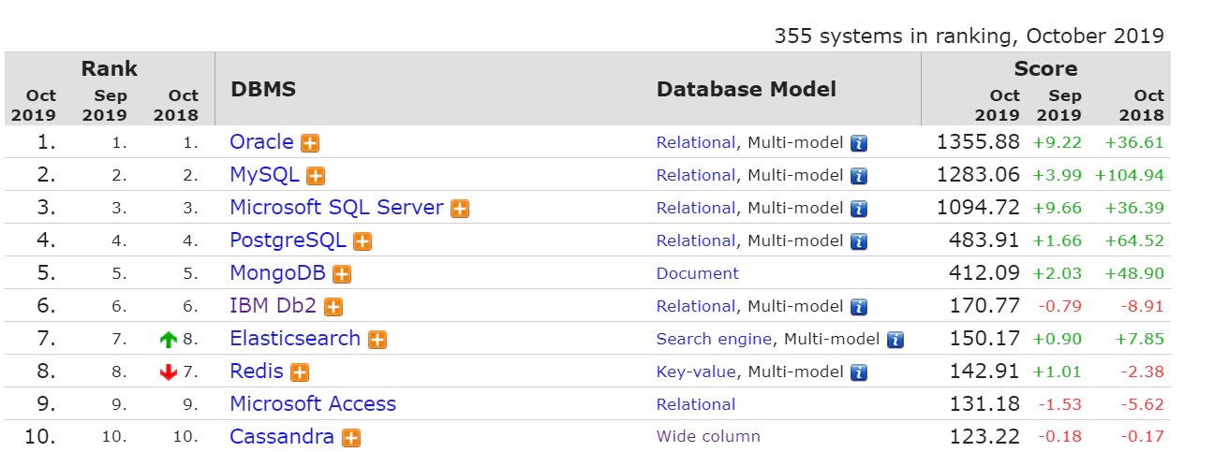
Task: Click red down arrow in Redis row
Action: click(170, 373)
